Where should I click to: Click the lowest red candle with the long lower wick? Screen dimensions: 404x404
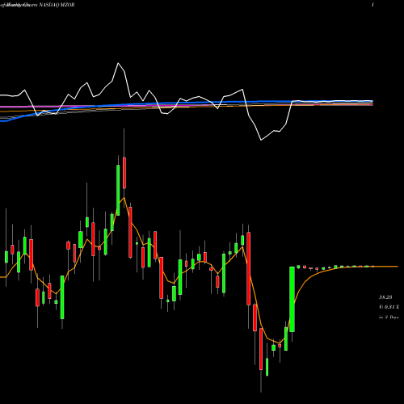pyautogui.click(x=261, y=349)
